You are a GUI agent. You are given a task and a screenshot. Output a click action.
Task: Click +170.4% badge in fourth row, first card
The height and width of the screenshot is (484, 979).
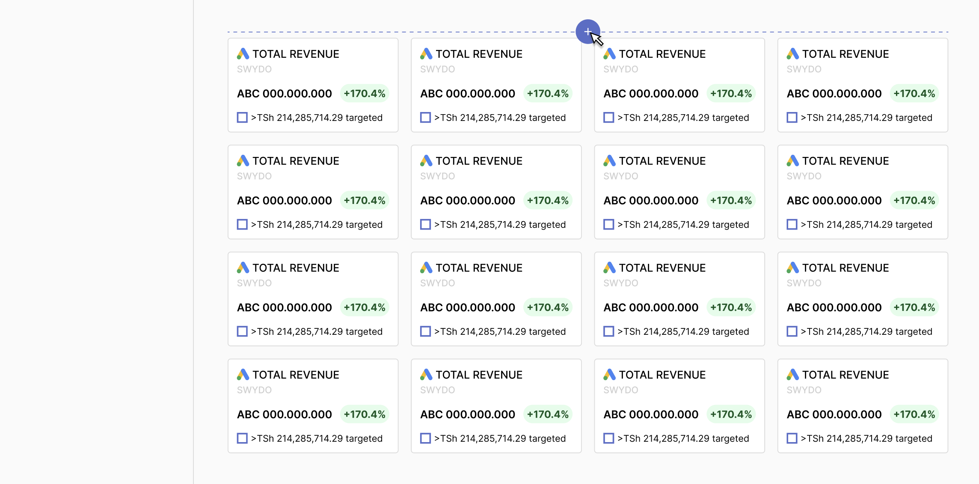pos(365,414)
